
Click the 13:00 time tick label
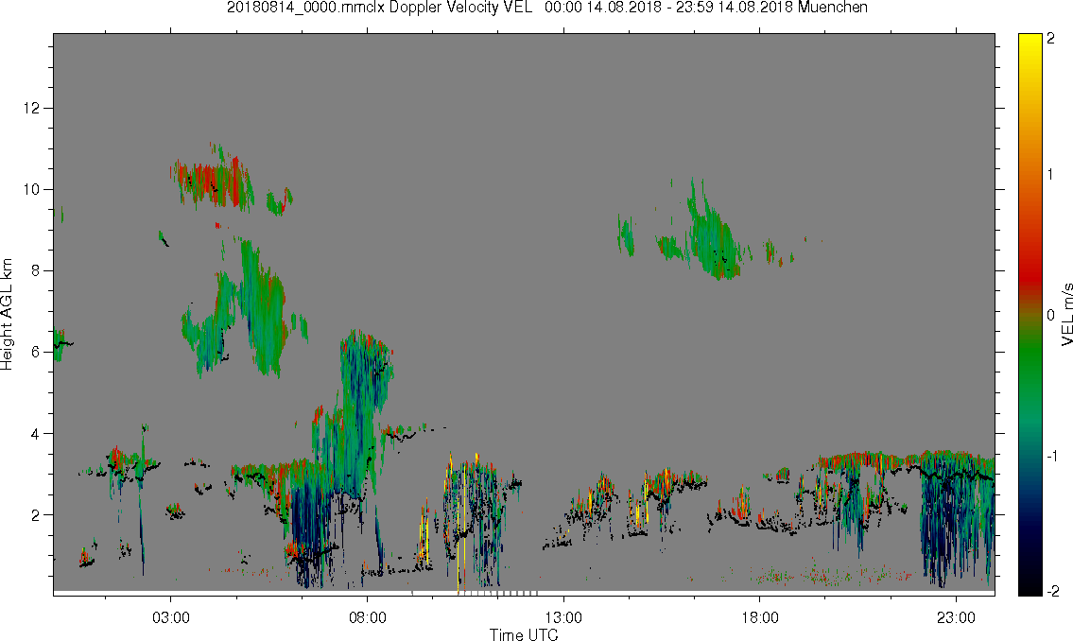click(x=563, y=617)
